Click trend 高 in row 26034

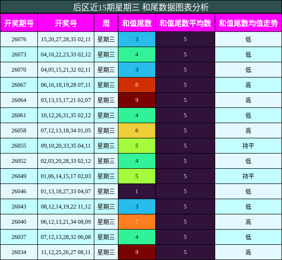click(249, 252)
